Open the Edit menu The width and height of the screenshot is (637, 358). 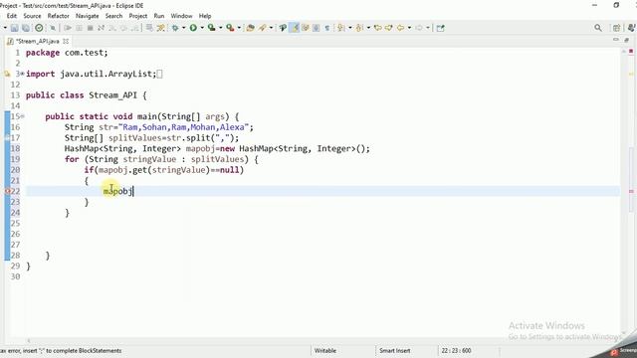pos(12,16)
